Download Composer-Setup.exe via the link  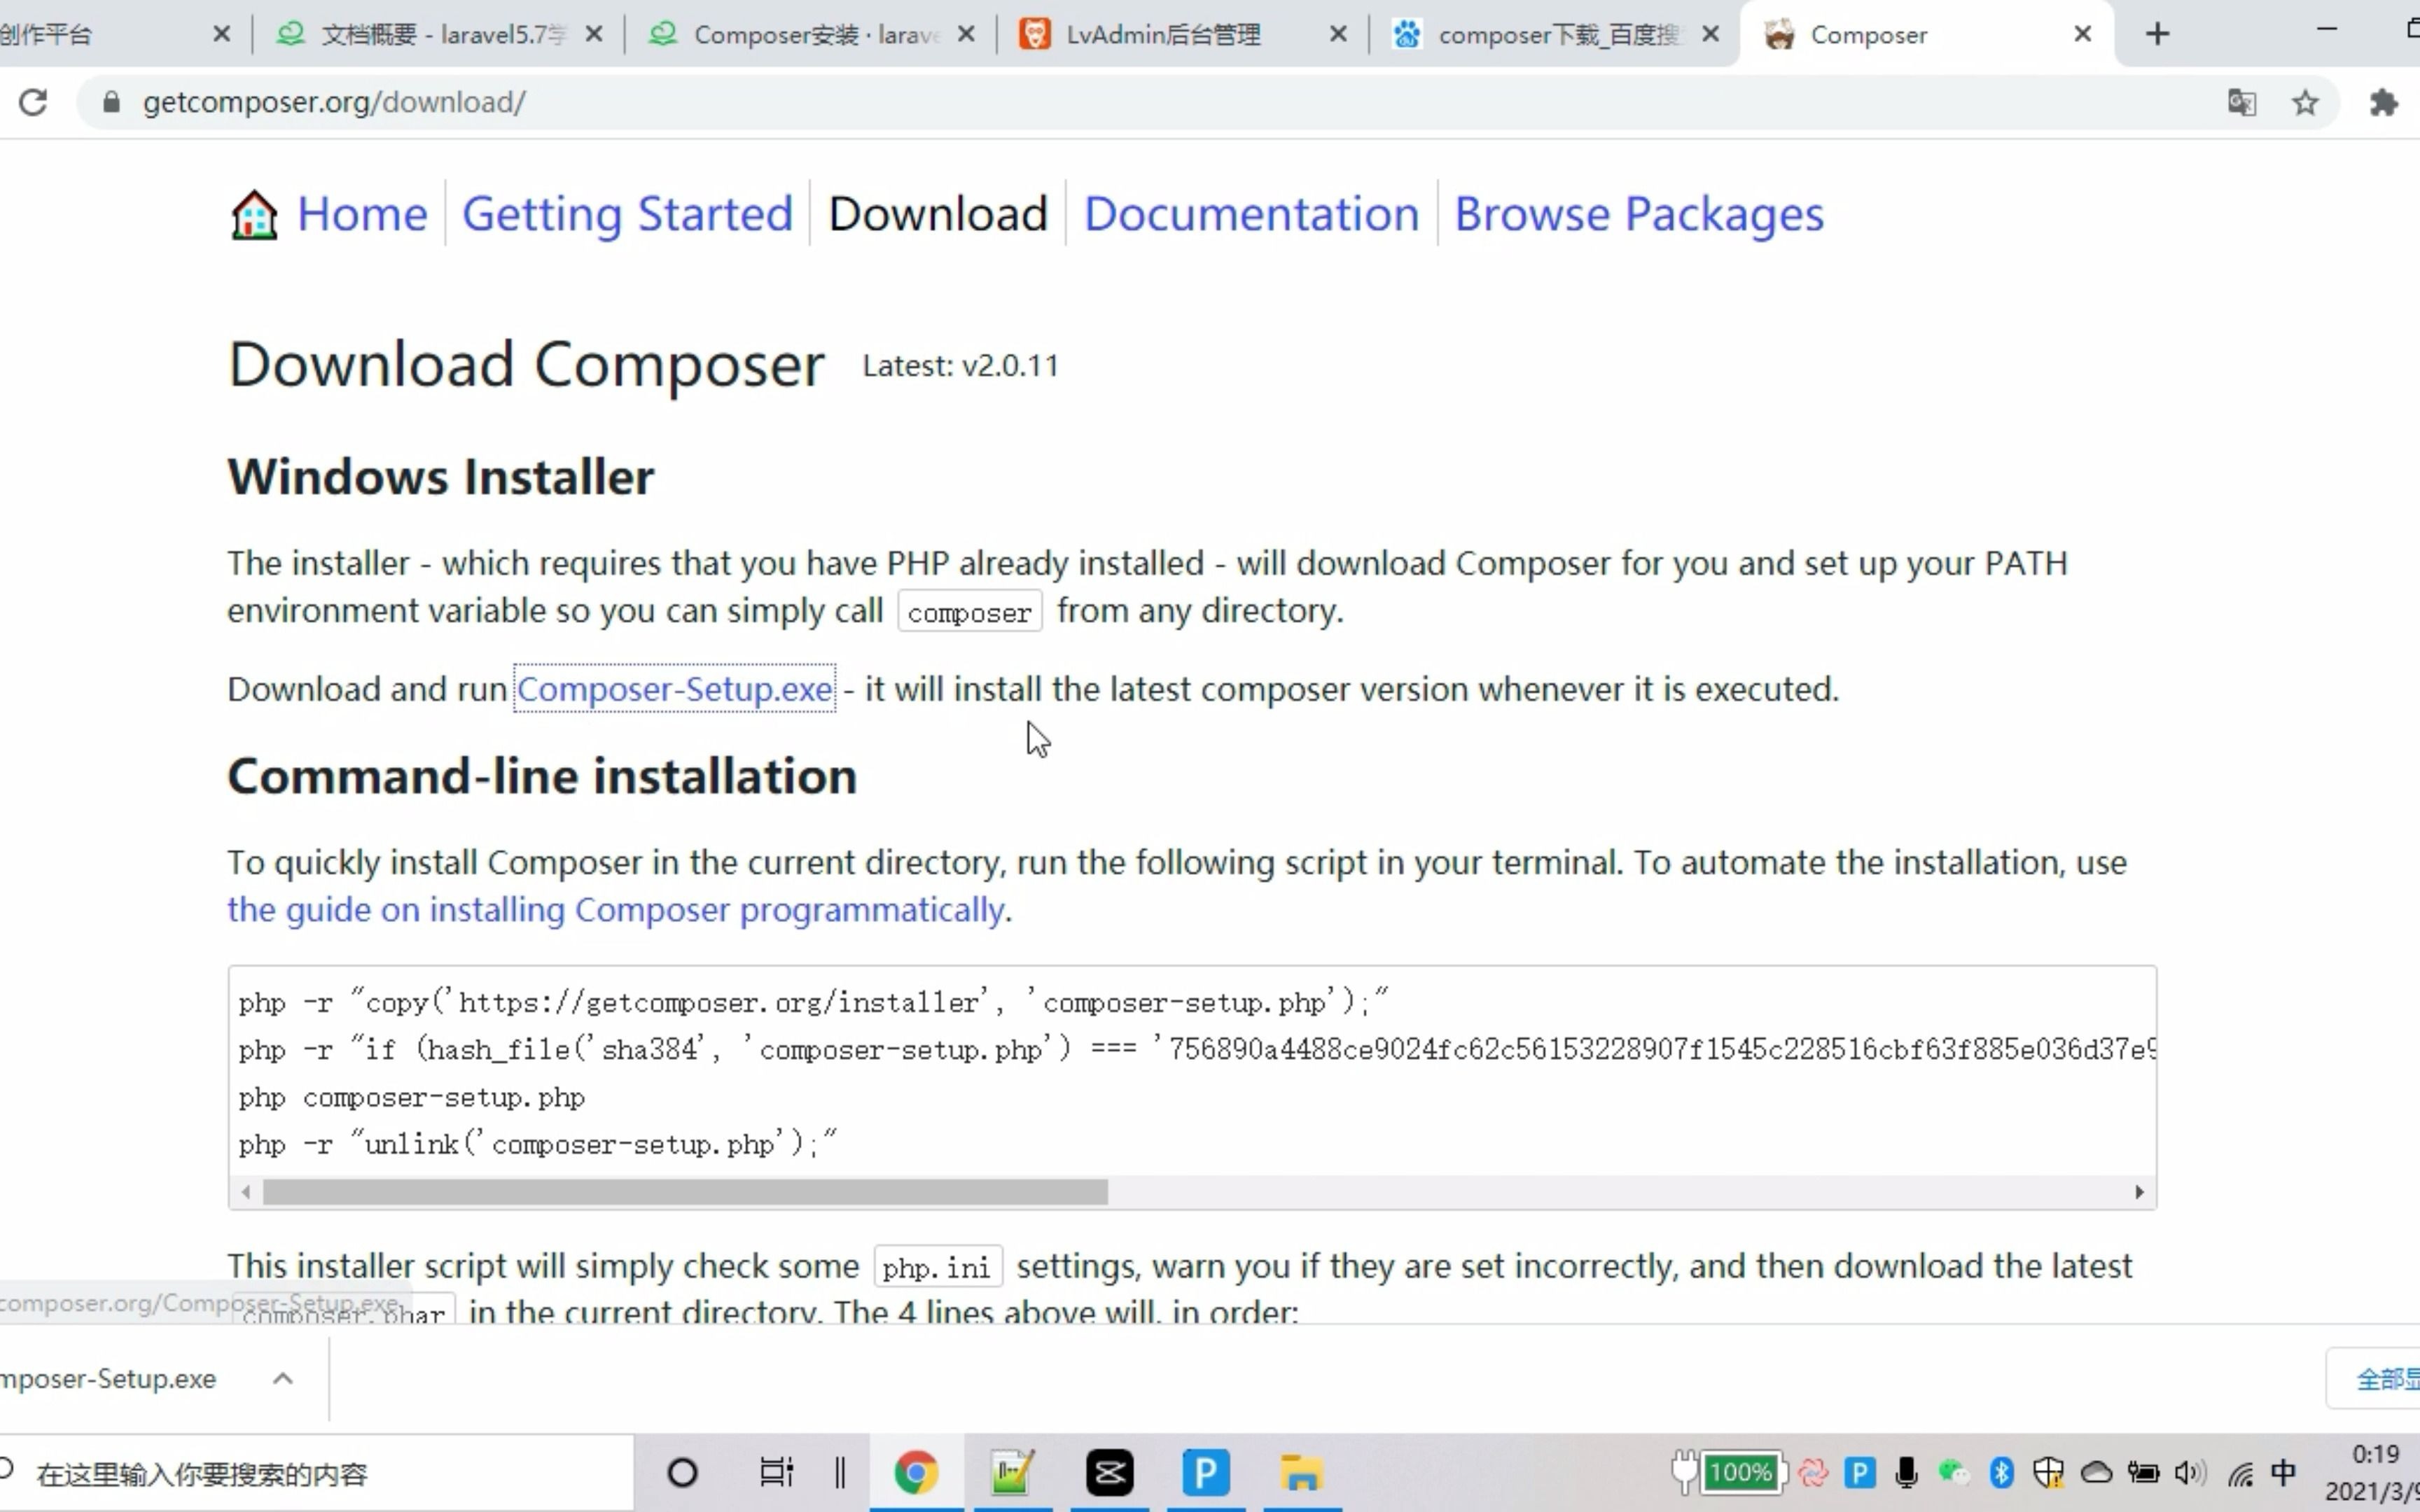674,689
